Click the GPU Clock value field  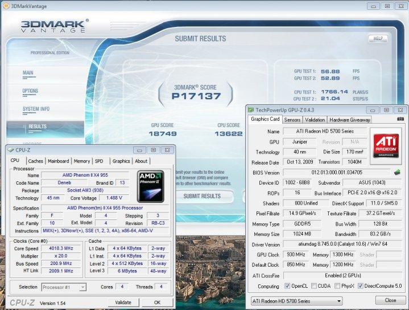pos(296,255)
